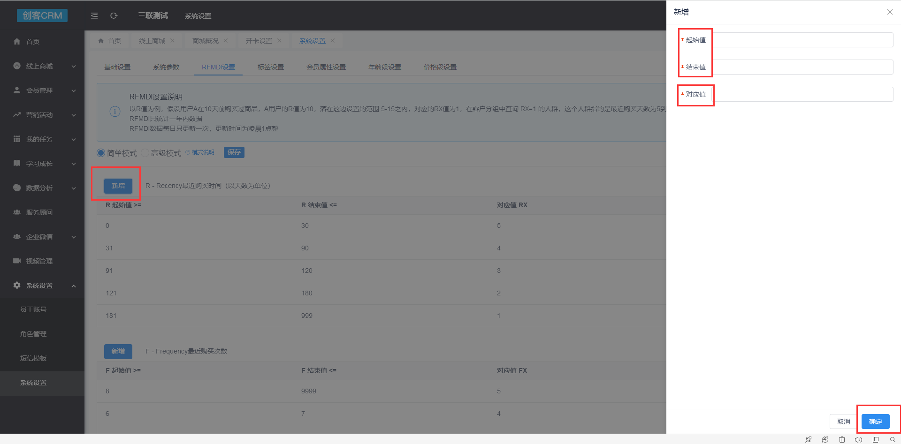Screen dimensions: 901x444
Task: Switch to the 基础设置 tab
Action: click(x=117, y=67)
